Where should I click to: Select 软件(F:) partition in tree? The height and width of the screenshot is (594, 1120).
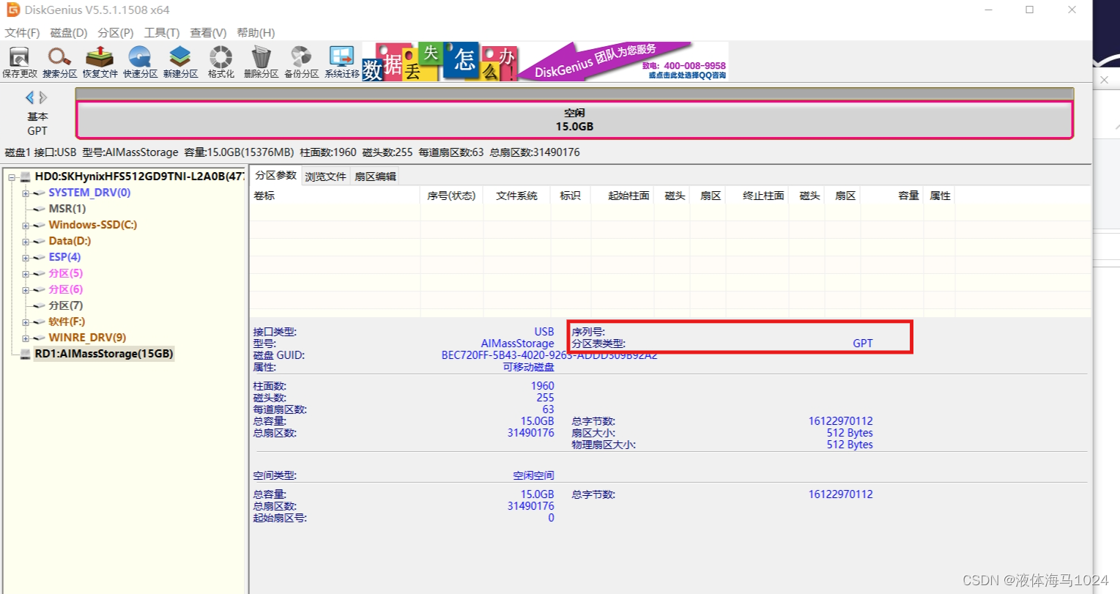pos(67,322)
